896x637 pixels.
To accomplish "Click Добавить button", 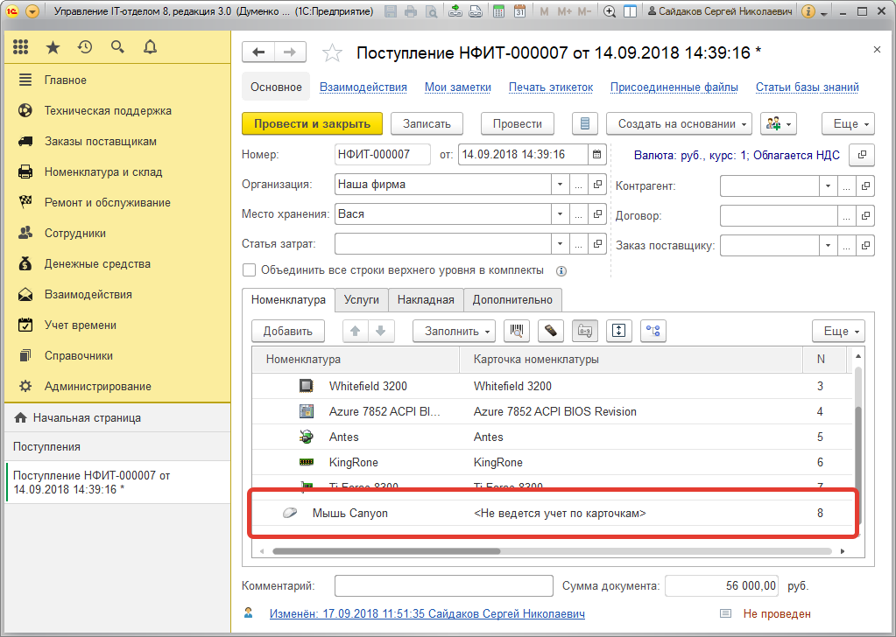I will (288, 331).
